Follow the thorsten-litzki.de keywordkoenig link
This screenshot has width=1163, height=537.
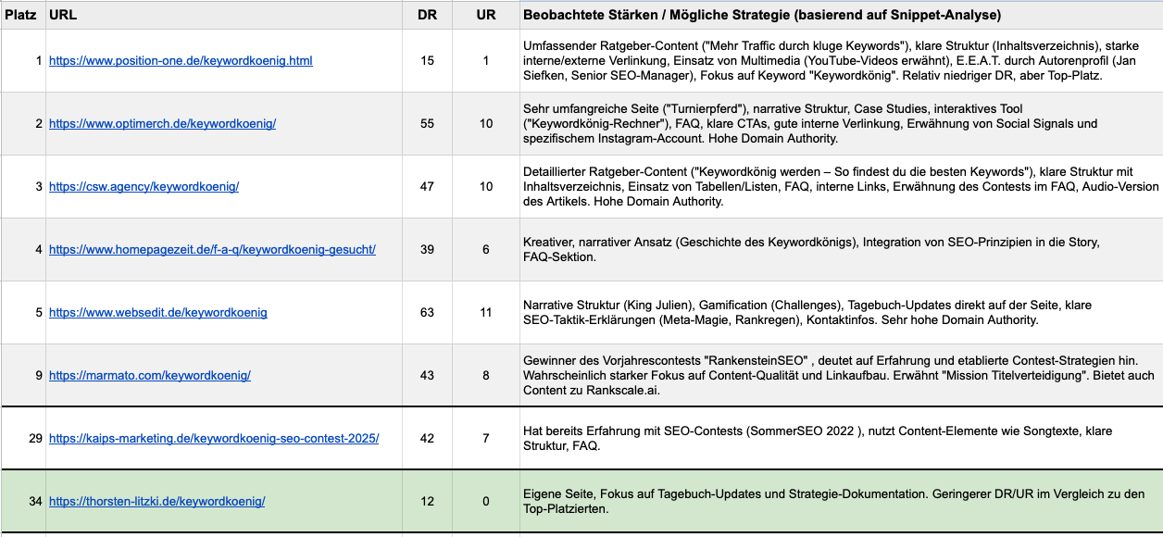click(156, 502)
